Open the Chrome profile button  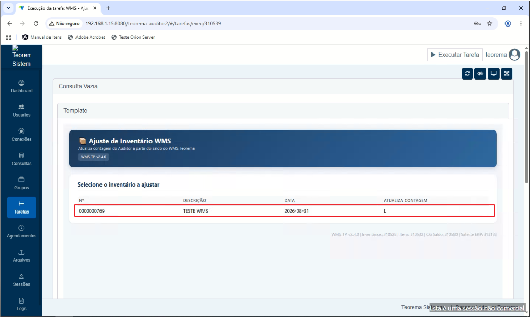tap(508, 23)
